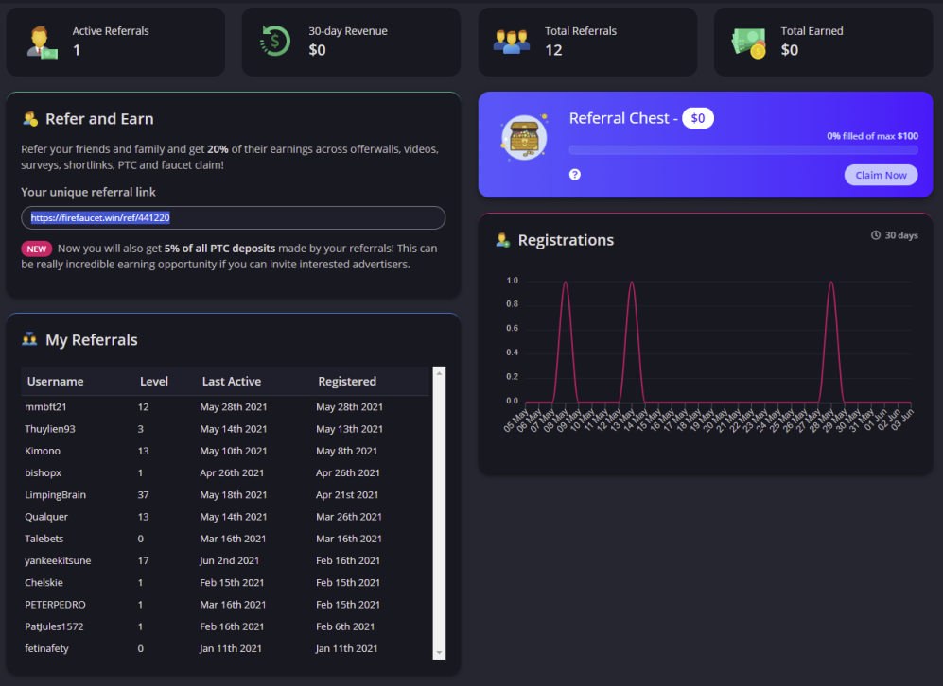
Task: Click the My Referrals scrollbar
Action: point(437,510)
